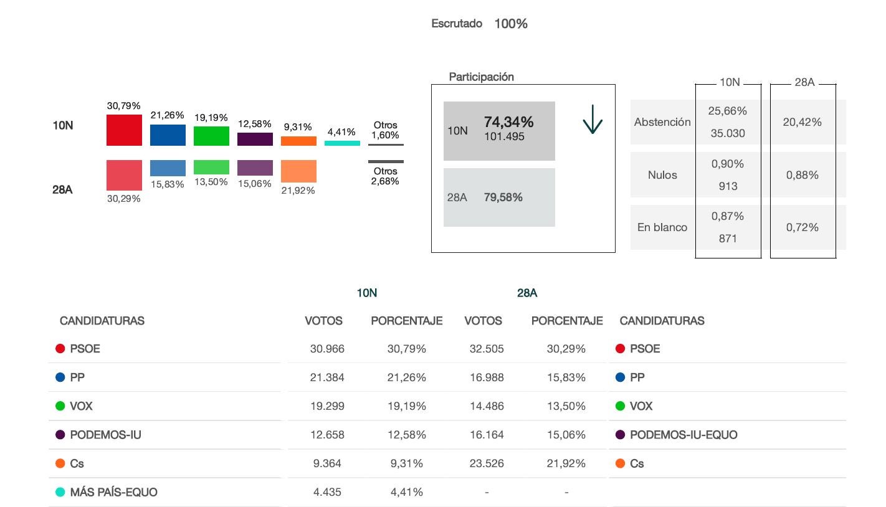This screenshot has height=507, width=886.
Task: Click the blue PP dot in left list
Action: point(60,377)
